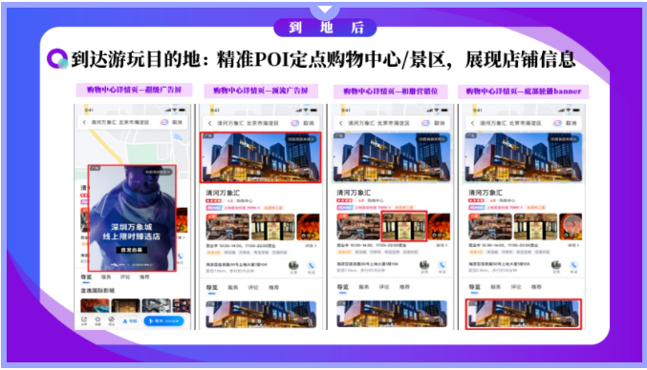The image size is (647, 370).
Task: Select 服务 tab in 相册营销位 phone
Action: pos(364,287)
